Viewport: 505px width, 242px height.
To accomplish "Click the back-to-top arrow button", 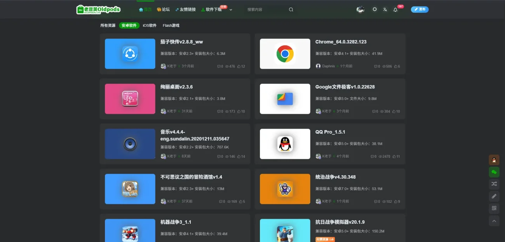I will pos(494,221).
